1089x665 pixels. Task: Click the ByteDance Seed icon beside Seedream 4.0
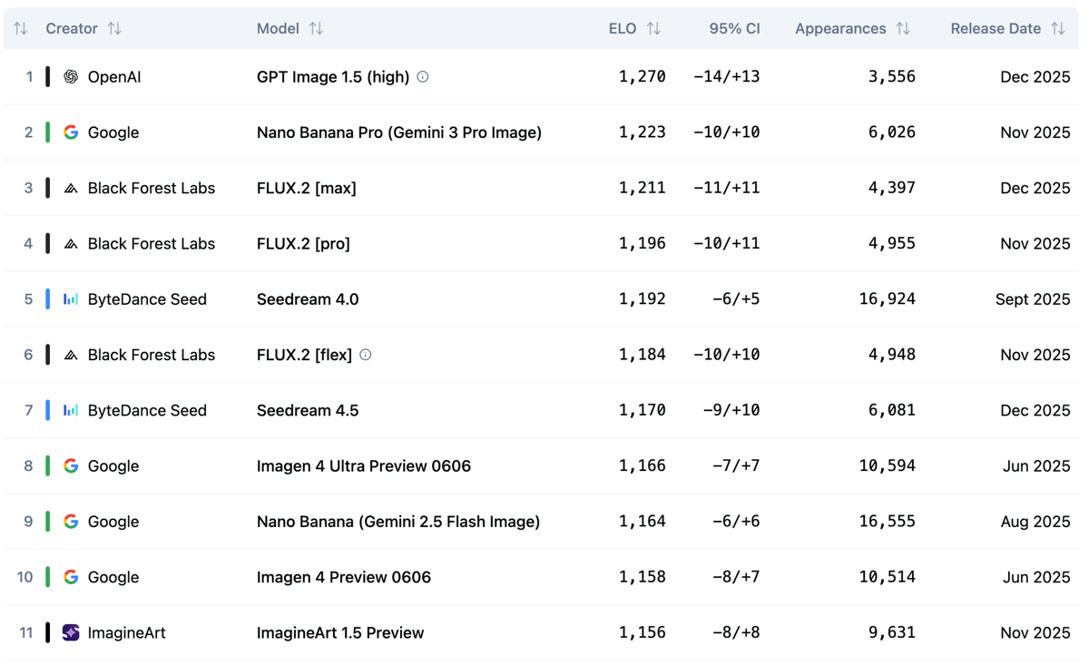click(x=71, y=298)
